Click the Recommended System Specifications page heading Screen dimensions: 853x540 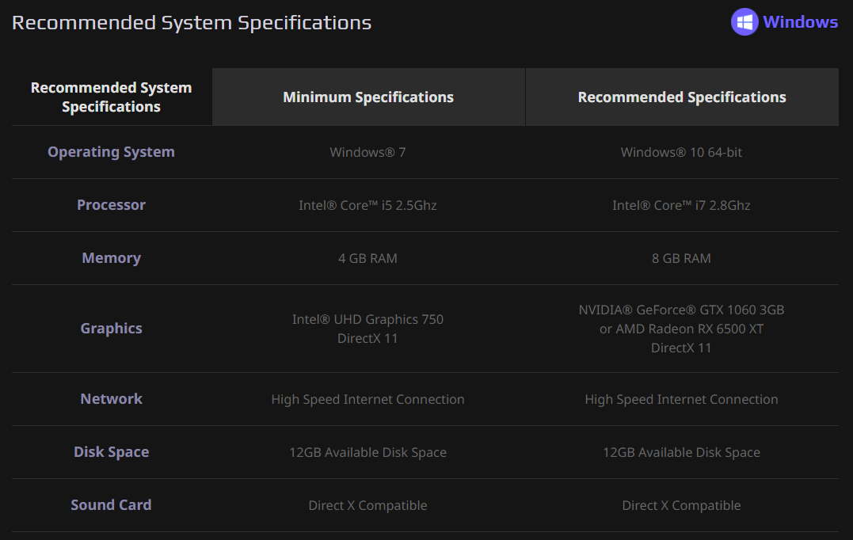192,23
